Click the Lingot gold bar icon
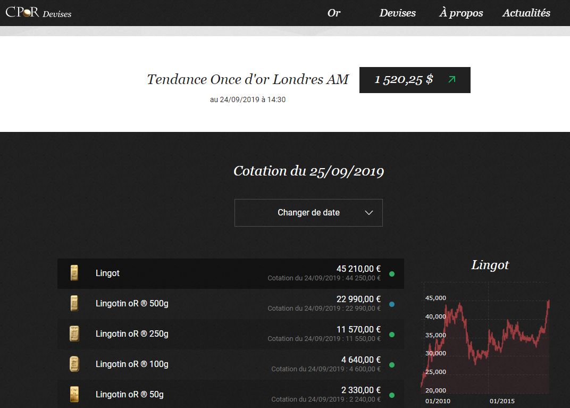This screenshot has width=570, height=408. pos(74,273)
